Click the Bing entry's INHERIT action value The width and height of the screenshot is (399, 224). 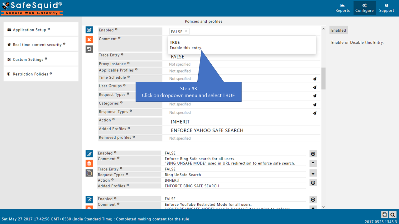[172, 180]
